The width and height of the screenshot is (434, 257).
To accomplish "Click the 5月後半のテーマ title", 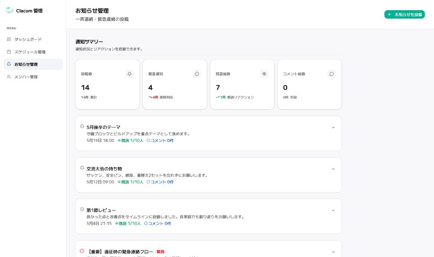I will [x=103, y=127].
